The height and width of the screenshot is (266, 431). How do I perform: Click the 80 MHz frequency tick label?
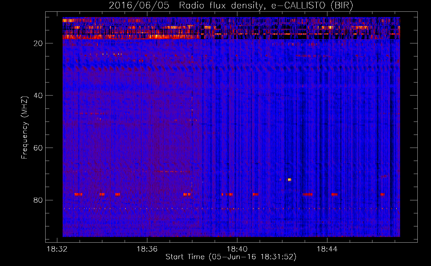tap(38, 200)
